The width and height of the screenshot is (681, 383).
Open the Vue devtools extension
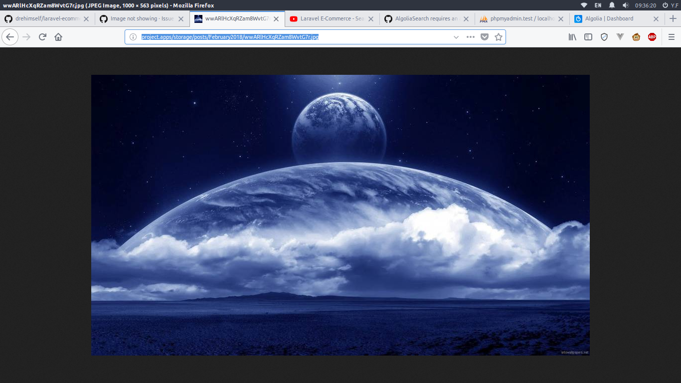coord(620,36)
